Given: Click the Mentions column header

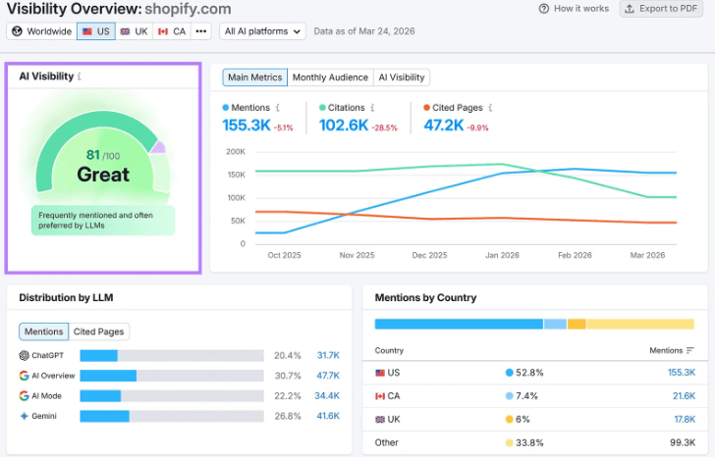Looking at the screenshot, I should tap(666, 350).
